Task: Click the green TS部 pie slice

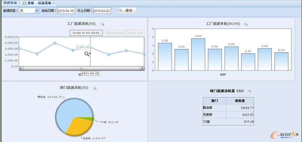Action: [89, 119]
